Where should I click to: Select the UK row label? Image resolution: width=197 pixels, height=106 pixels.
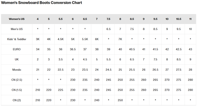[x=17, y=60]
